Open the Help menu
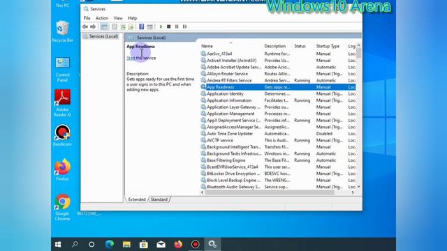The image size is (447, 251). (132, 18)
